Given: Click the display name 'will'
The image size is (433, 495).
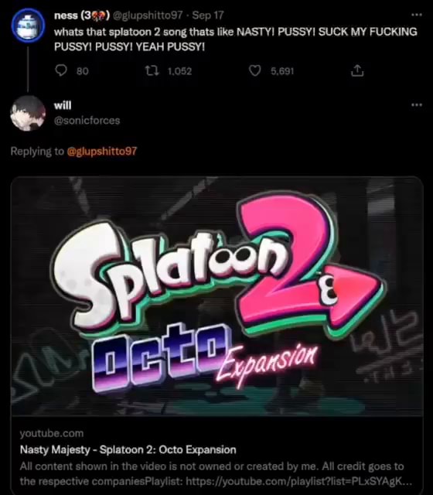Looking at the screenshot, I should pyautogui.click(x=63, y=105).
